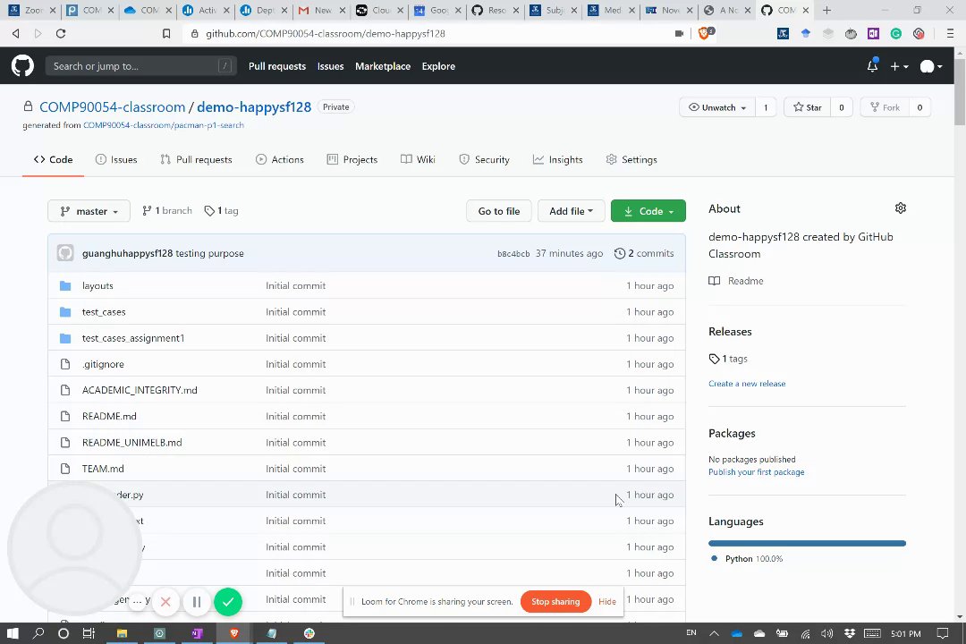Open Brave shields lion icon
The image size is (966, 644).
pos(705,33)
